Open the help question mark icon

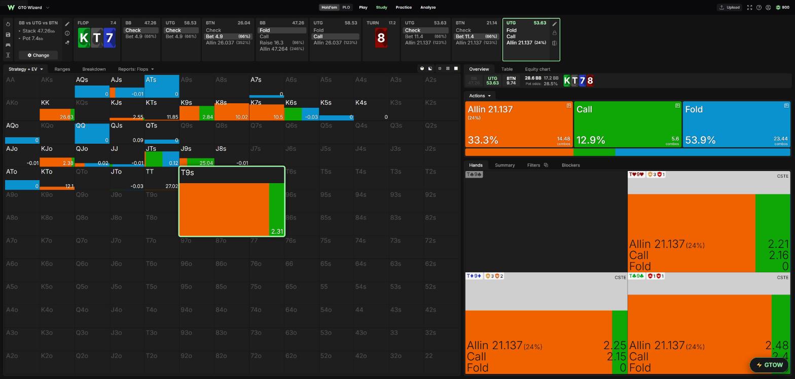(759, 8)
